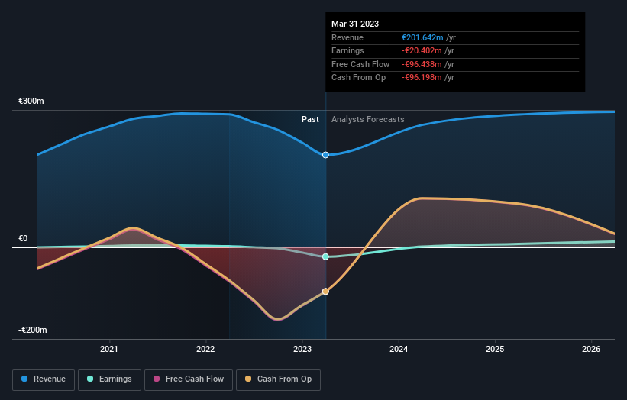Click the -€20.402m earnings value in tooltip

tap(422, 50)
